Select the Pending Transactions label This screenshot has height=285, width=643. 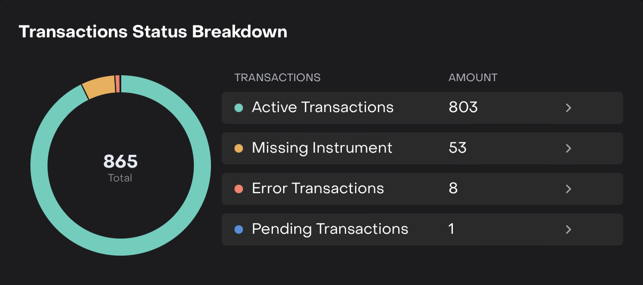pyautogui.click(x=330, y=229)
